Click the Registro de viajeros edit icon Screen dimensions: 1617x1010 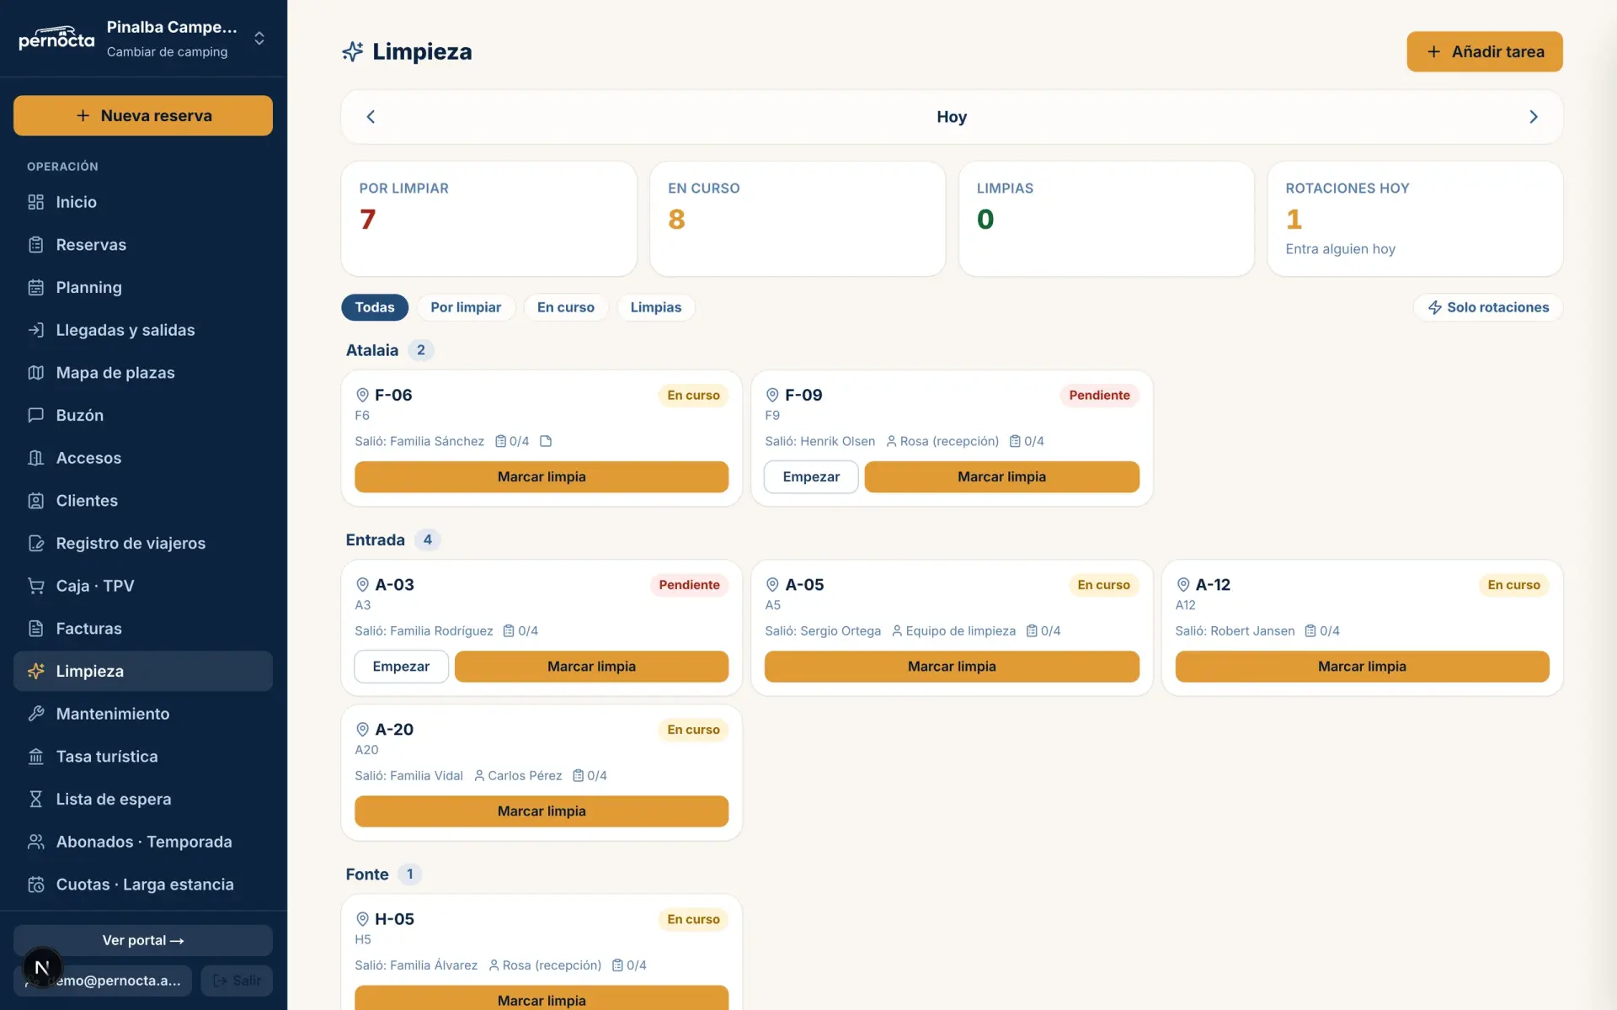click(x=35, y=544)
